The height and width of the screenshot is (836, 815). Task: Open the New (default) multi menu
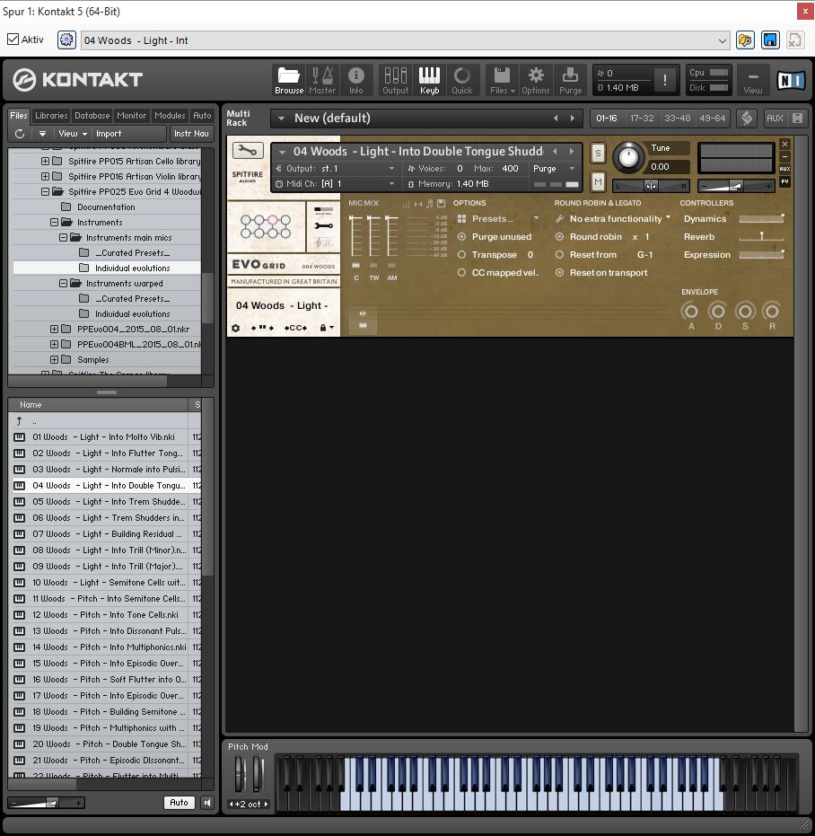pos(282,119)
